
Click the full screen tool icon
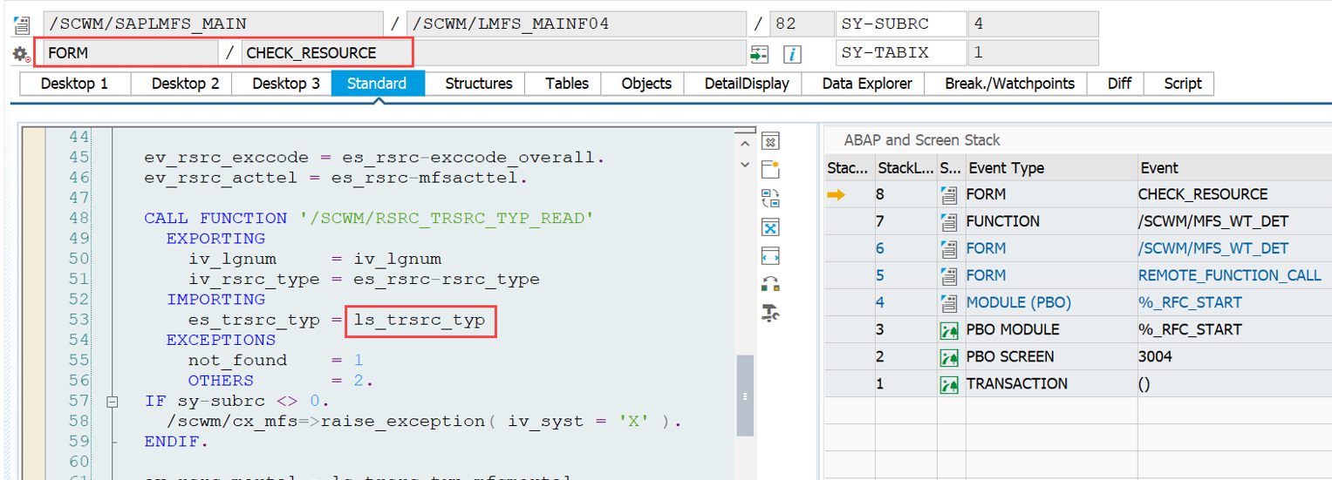[x=770, y=227]
